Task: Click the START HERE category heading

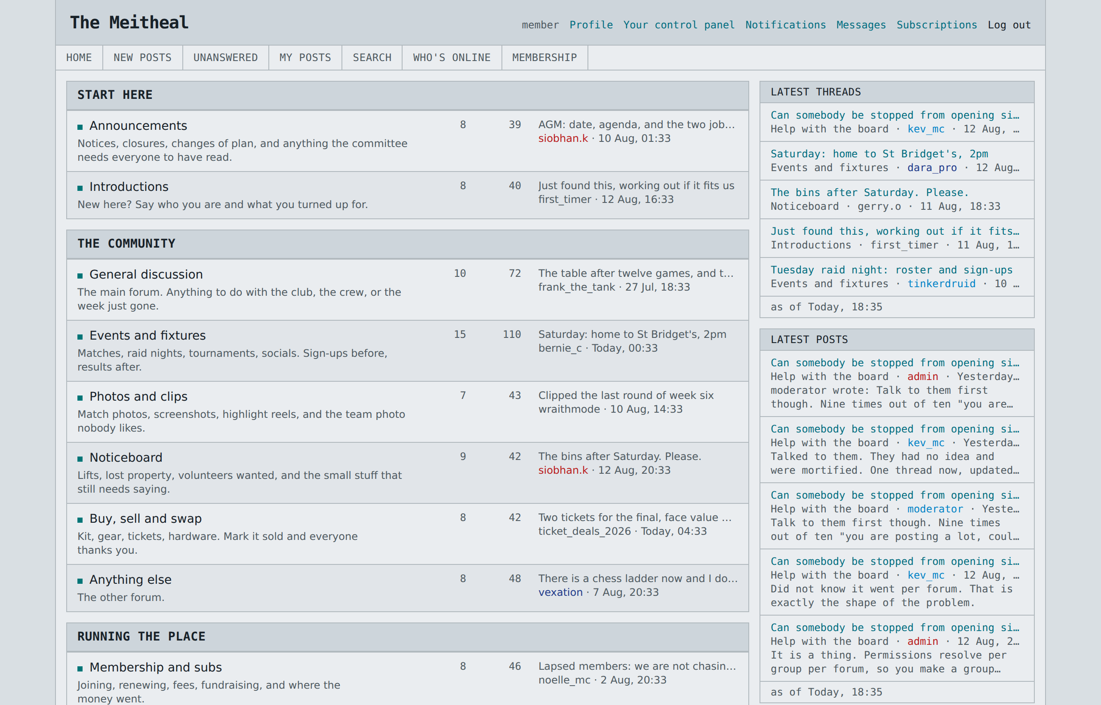Action: 115,95
